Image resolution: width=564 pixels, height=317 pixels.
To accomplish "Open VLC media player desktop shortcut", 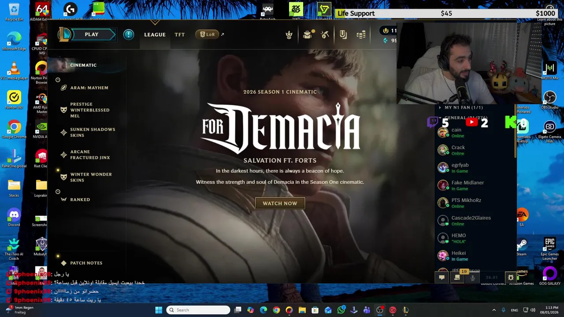I will 14,71.
